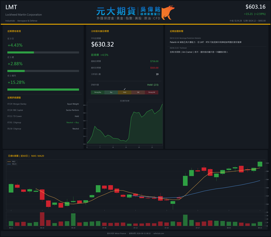
Task: Click the Morgan Stanley Equal Weight rating row
Action: pos(43,104)
